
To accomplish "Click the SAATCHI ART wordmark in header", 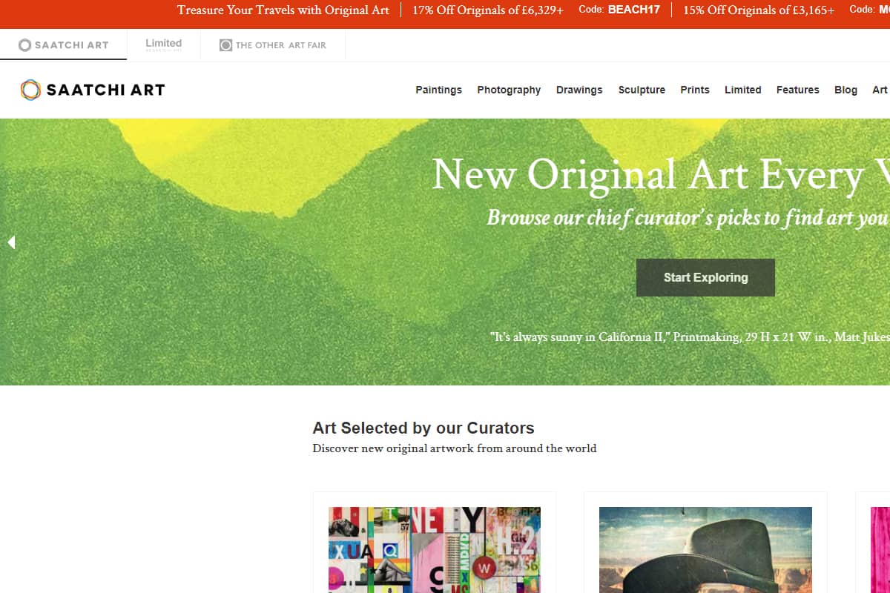I will click(105, 90).
